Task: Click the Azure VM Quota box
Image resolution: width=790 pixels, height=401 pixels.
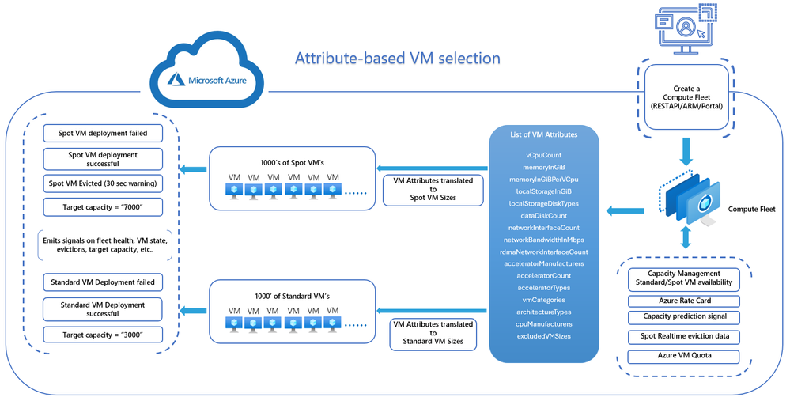Action: (x=684, y=356)
